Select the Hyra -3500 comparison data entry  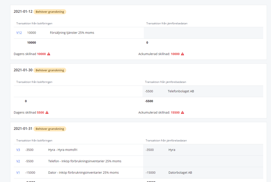pyautogui.click(x=172, y=150)
